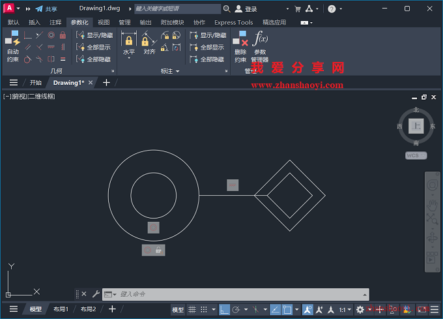
Task: Open the Help dropdown arrow in title bar
Action: [341, 9]
